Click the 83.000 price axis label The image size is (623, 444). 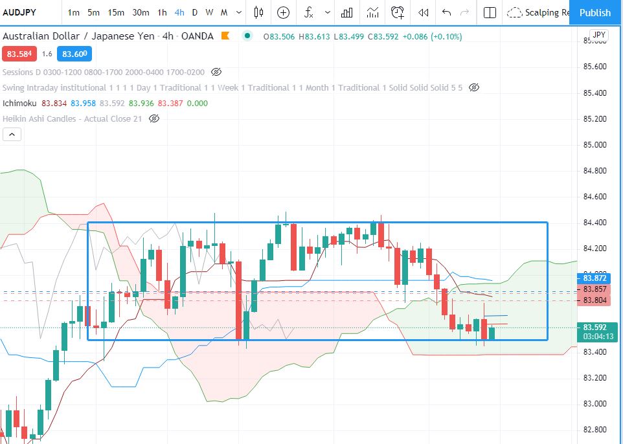pyautogui.click(x=595, y=403)
